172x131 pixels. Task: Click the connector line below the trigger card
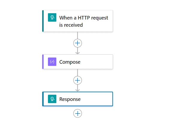point(78,35)
